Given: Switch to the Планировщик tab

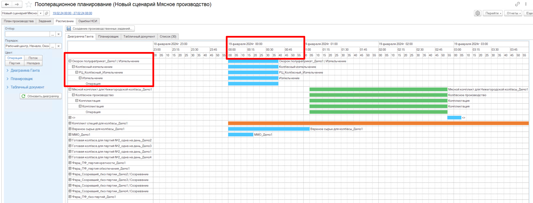Looking at the screenshot, I should [x=108, y=36].
